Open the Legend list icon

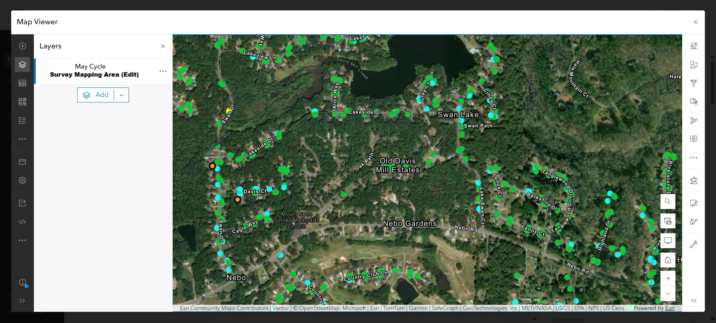pyautogui.click(x=22, y=120)
